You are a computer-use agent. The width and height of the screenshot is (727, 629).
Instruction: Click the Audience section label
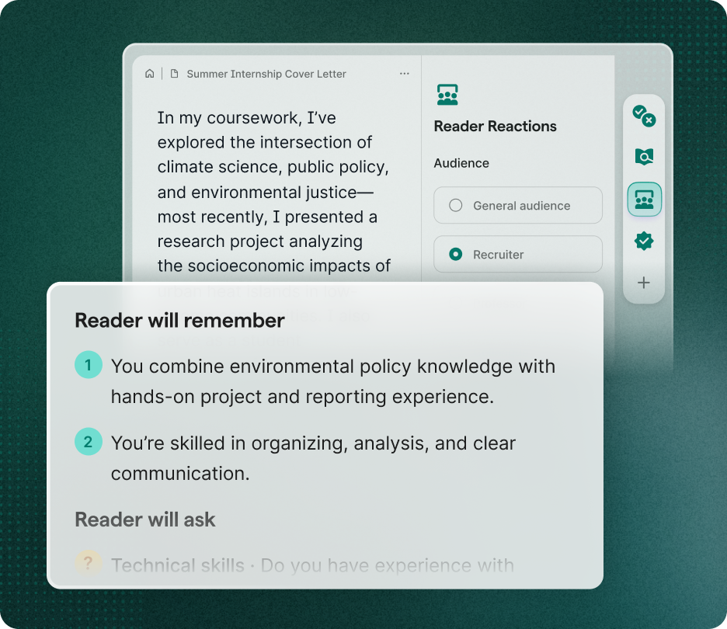(x=461, y=163)
